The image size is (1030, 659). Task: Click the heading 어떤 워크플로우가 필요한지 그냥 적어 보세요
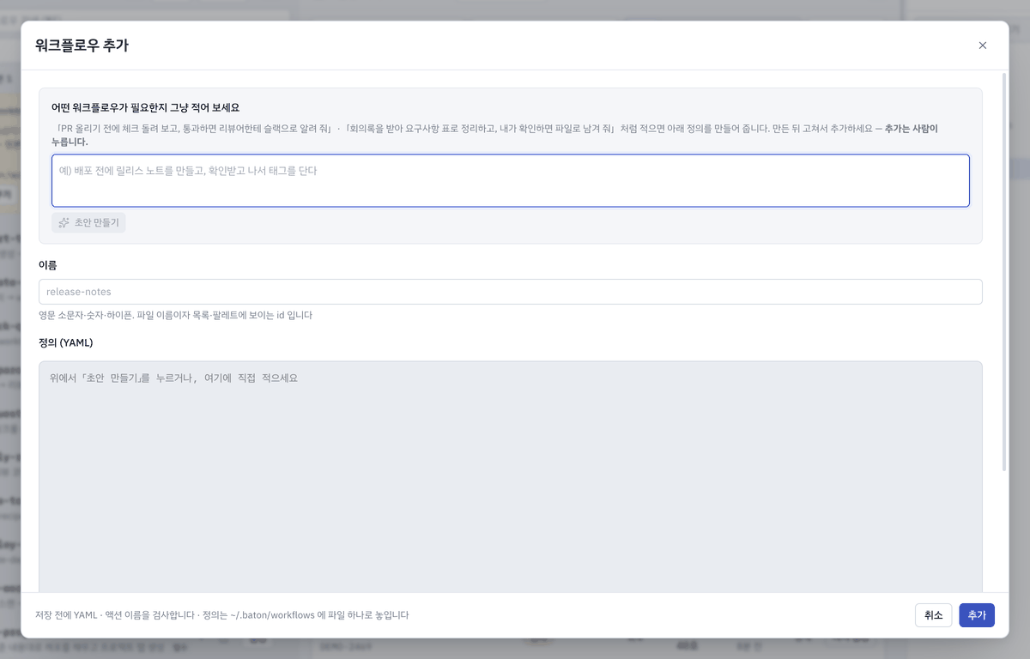tap(145, 107)
